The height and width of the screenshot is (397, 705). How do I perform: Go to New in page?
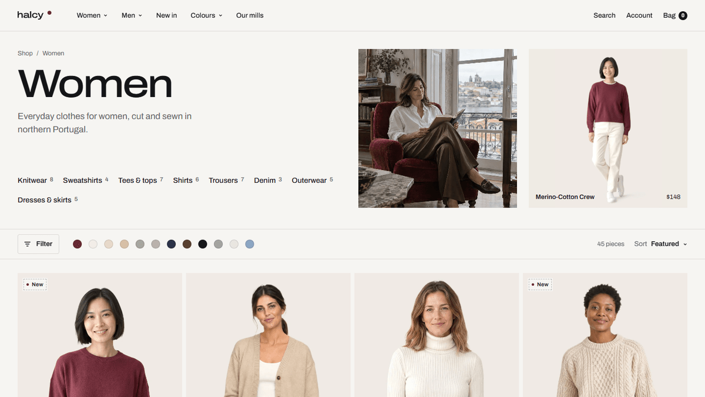coord(166,15)
